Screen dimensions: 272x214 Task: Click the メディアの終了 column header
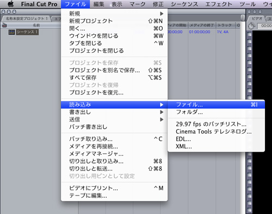[202, 26]
